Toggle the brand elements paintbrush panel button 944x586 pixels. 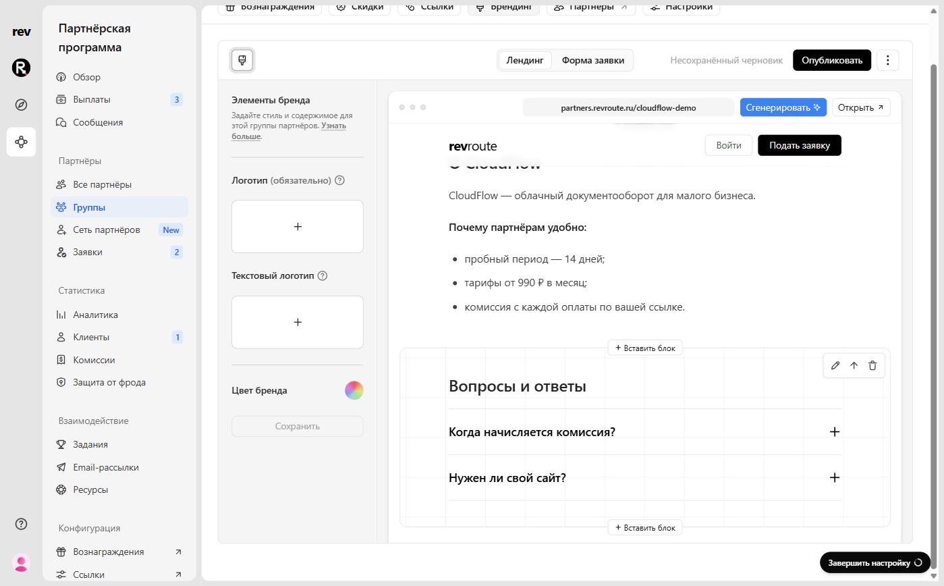[242, 60]
